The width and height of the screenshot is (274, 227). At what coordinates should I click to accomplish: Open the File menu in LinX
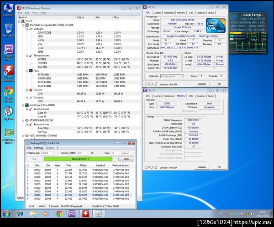tap(29, 148)
